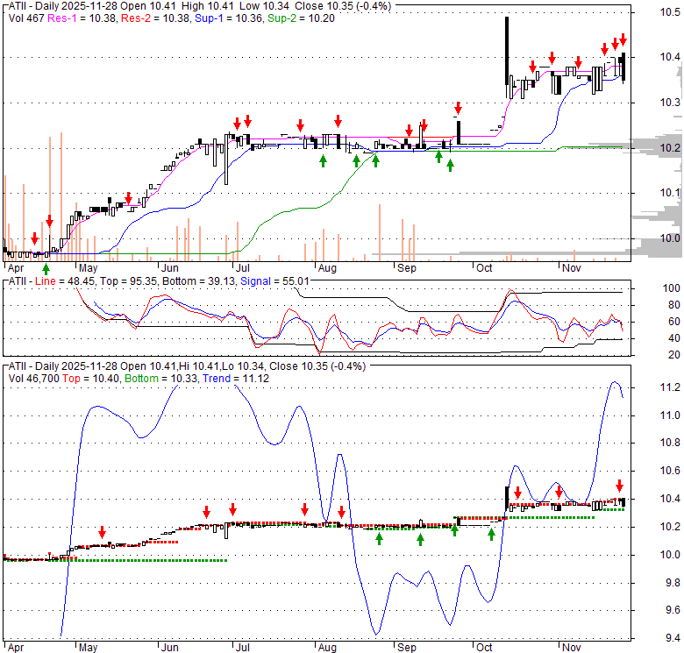Click the Vol 46,700 label in bottom panel
Viewport: 684px width, 653px height.
(40, 378)
